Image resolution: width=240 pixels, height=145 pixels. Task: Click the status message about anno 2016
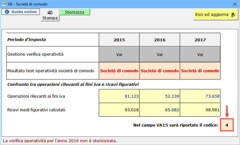click(60, 141)
